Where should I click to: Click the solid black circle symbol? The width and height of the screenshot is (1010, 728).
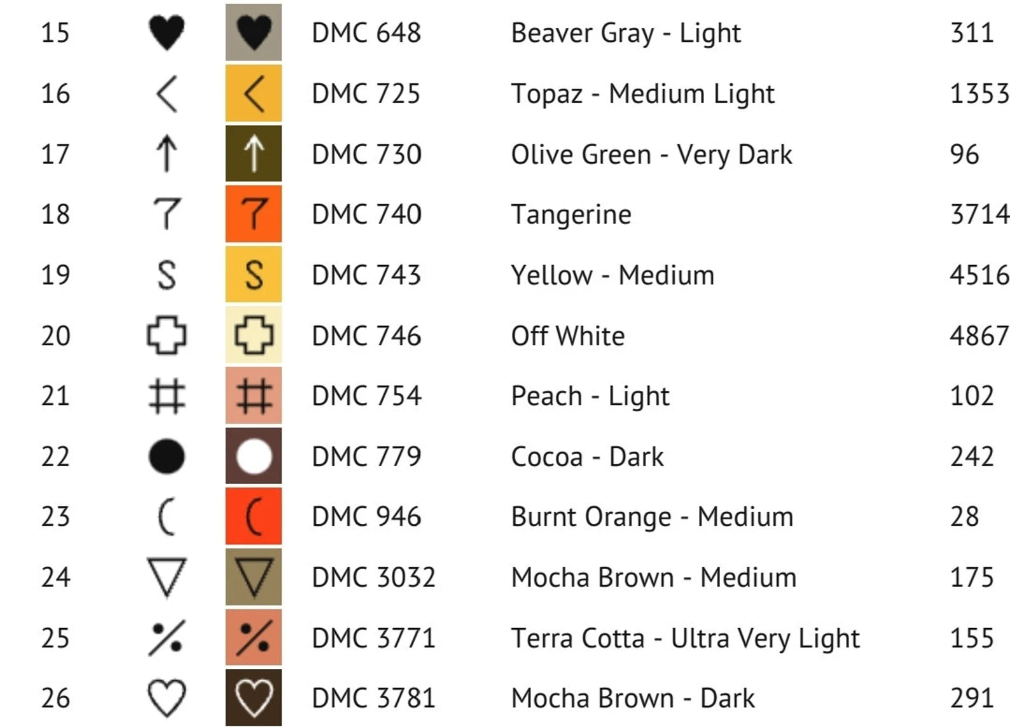pyautogui.click(x=167, y=457)
